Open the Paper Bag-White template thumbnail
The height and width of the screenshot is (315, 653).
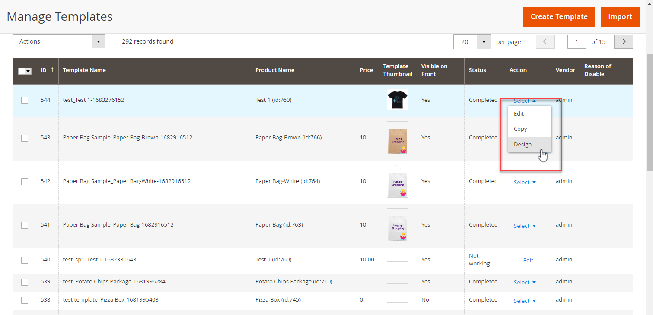click(397, 181)
